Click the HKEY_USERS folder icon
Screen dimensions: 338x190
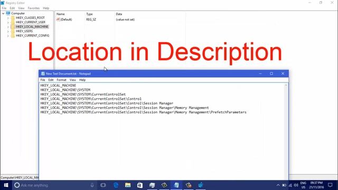[13, 31]
